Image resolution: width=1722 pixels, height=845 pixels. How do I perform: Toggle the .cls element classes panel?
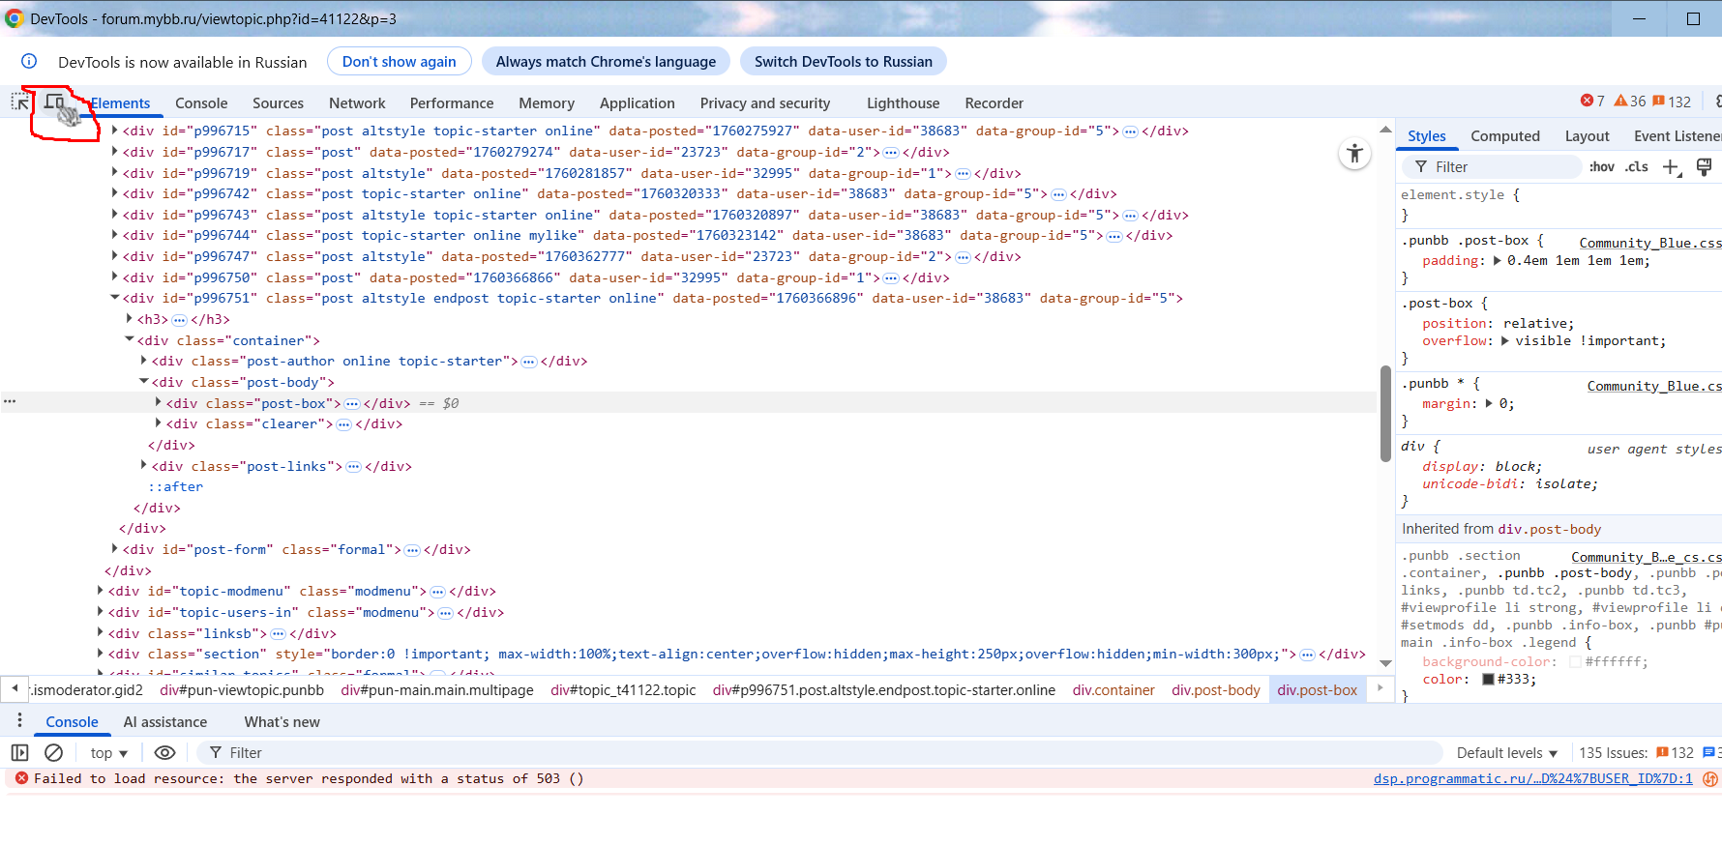tap(1636, 167)
